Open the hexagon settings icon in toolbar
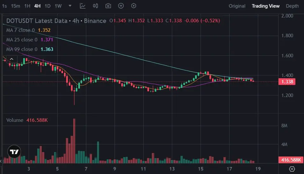This screenshot has width=304, height=174. 134,6
